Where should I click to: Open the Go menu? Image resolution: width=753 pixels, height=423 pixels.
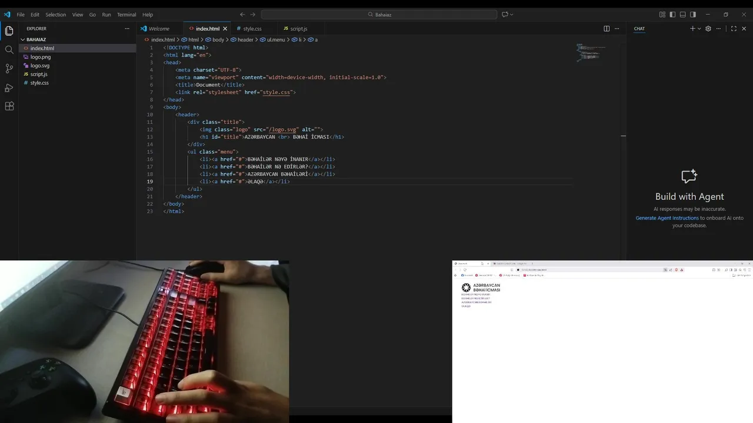[92, 14]
